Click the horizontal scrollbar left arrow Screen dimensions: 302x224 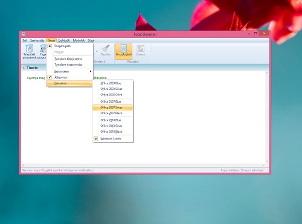23,165
